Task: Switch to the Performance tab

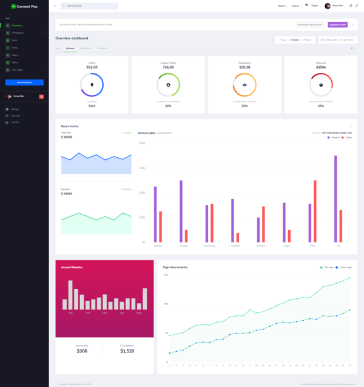Action: click(x=86, y=47)
